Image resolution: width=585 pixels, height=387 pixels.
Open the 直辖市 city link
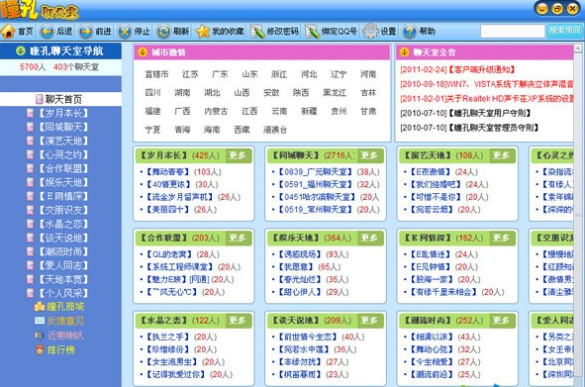156,74
